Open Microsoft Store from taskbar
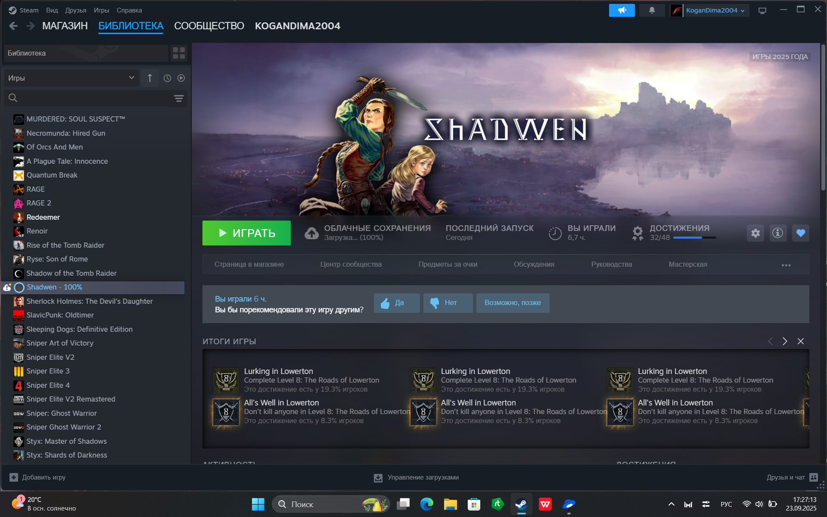The image size is (827, 517). (x=474, y=504)
